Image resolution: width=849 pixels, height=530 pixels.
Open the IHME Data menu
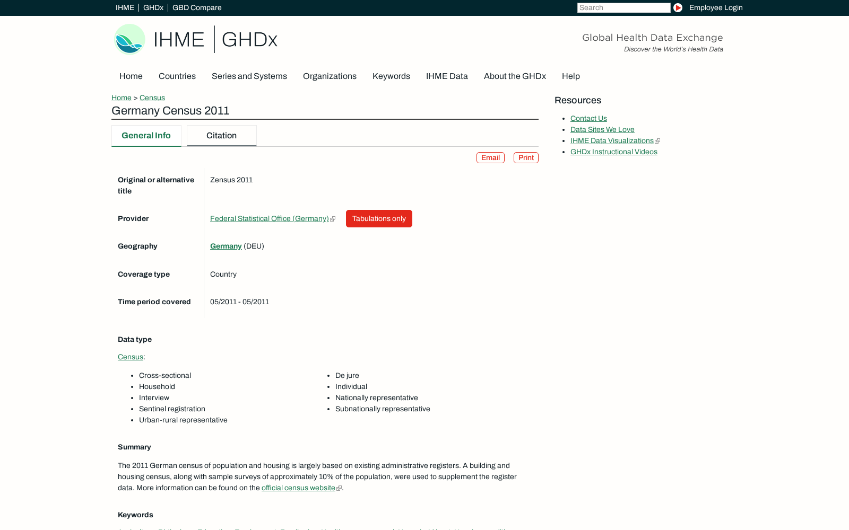447,76
